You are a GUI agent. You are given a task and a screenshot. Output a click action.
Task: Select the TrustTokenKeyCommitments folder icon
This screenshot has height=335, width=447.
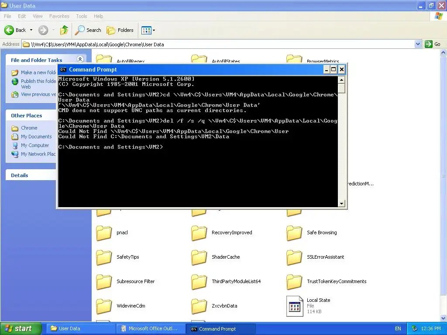pos(294,282)
